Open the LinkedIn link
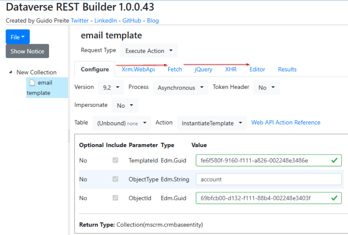The image size is (348, 235). pos(106,21)
